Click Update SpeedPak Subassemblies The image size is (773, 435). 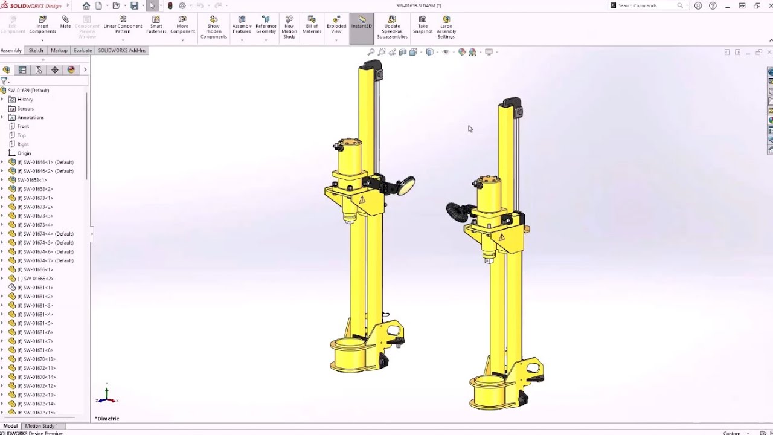pyautogui.click(x=392, y=27)
